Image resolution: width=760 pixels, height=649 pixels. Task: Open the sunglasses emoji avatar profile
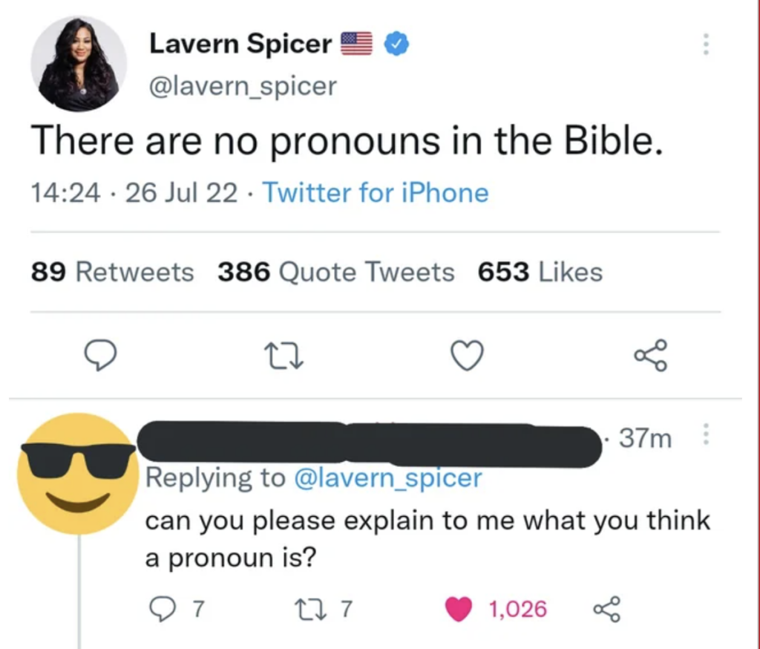[77, 474]
